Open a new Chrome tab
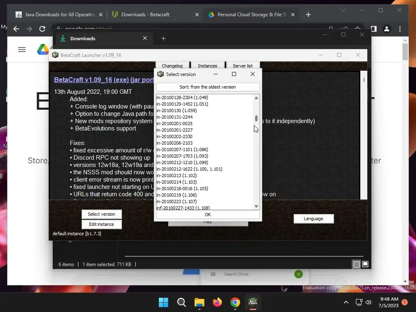The image size is (416, 312). coord(308,15)
